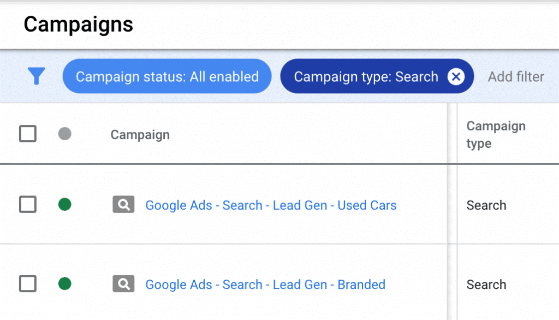This screenshot has width=559, height=320.
Task: Click the Search label in Used Cars row
Action: click(486, 205)
